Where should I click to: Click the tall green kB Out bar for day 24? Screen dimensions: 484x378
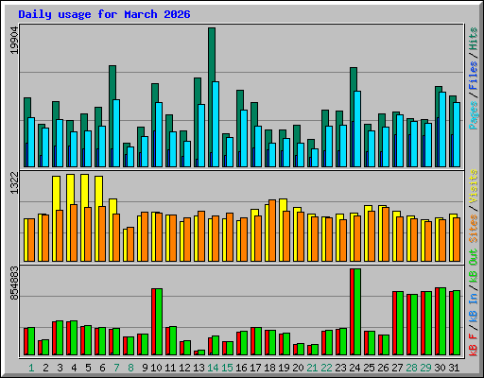[357, 312]
